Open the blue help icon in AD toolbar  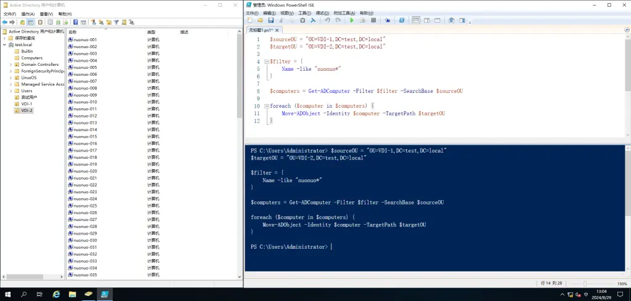tap(75, 22)
